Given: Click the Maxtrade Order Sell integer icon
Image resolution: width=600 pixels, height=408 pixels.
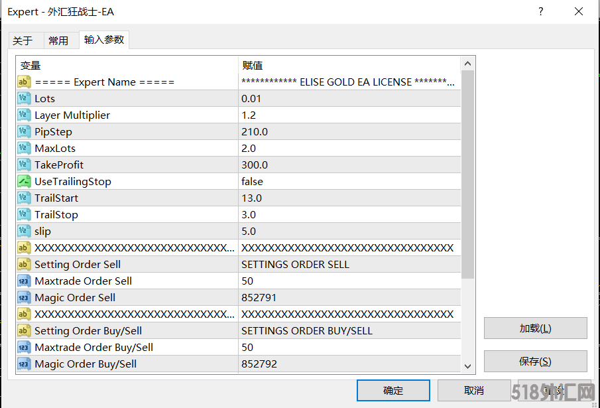Looking at the screenshot, I should coord(24,281).
